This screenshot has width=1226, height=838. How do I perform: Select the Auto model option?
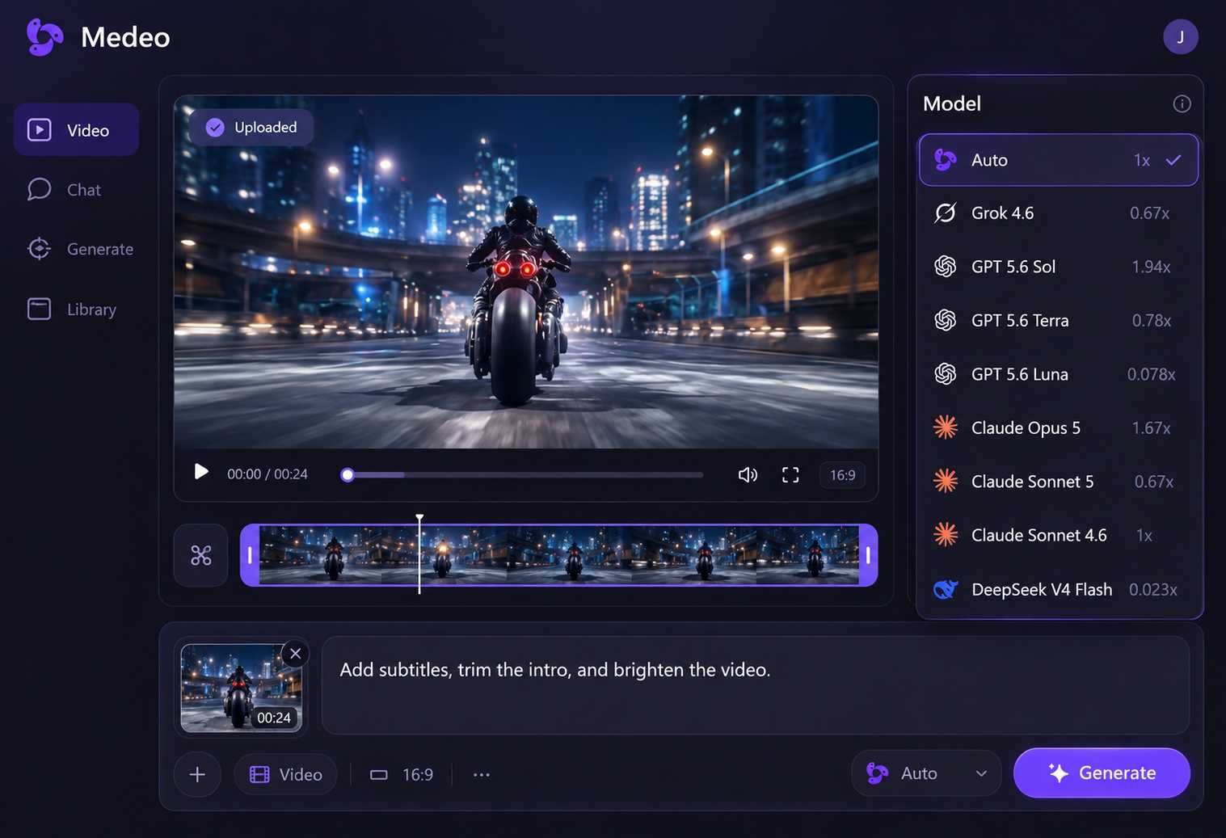pyautogui.click(x=1058, y=160)
